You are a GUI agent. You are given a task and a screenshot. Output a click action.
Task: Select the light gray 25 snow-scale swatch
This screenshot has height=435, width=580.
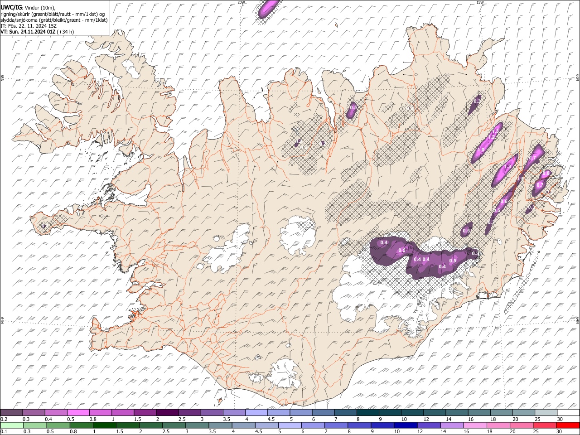[x=546, y=412]
